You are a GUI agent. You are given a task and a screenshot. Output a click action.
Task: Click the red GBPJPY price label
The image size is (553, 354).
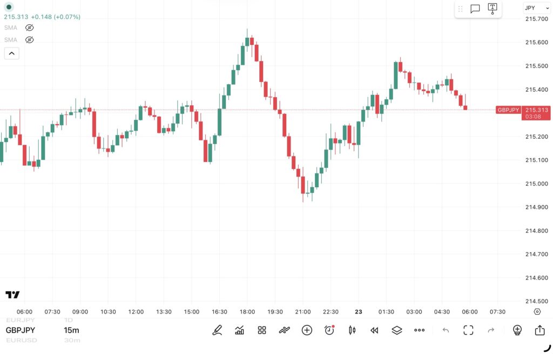(x=510, y=110)
